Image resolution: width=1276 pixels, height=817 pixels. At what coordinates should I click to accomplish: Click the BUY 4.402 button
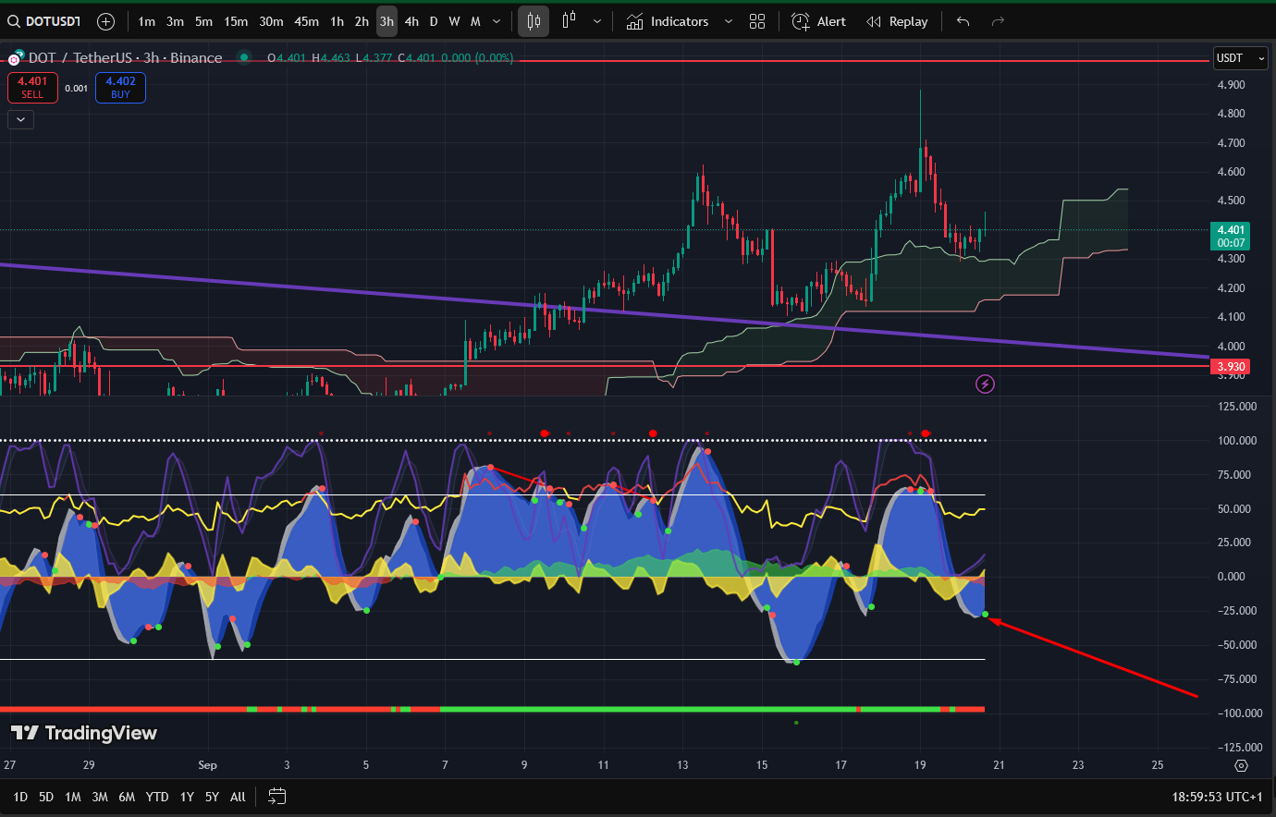tap(120, 88)
